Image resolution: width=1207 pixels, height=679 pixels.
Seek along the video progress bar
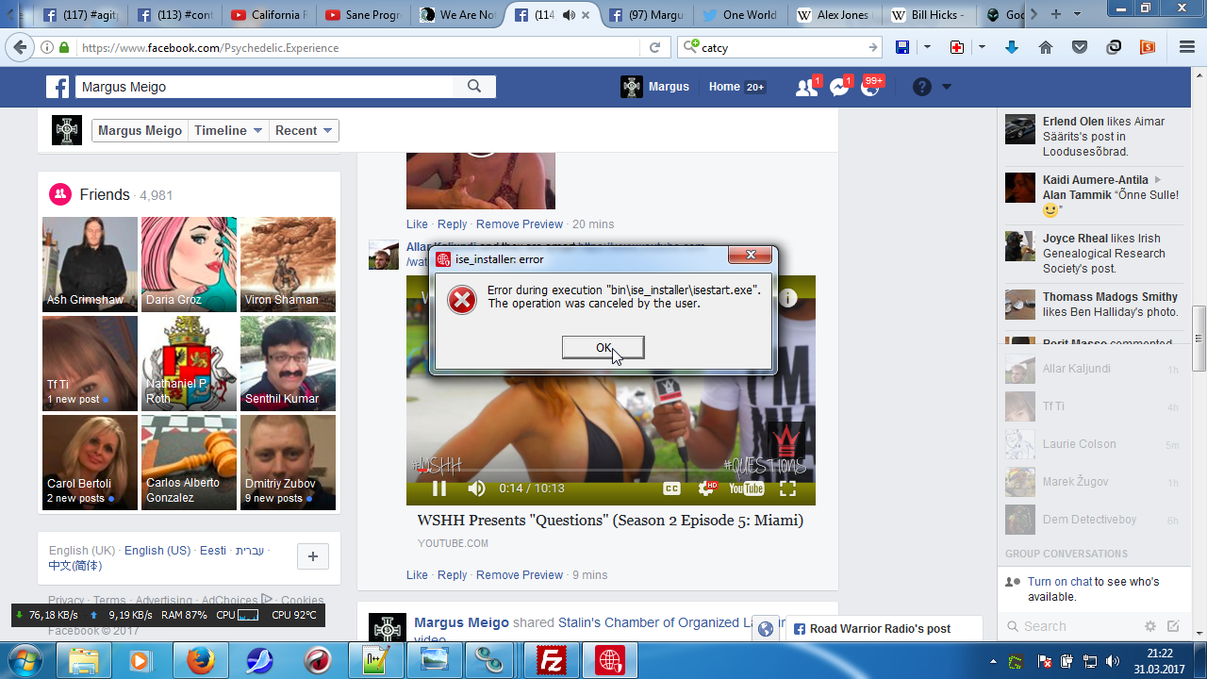coord(610,470)
